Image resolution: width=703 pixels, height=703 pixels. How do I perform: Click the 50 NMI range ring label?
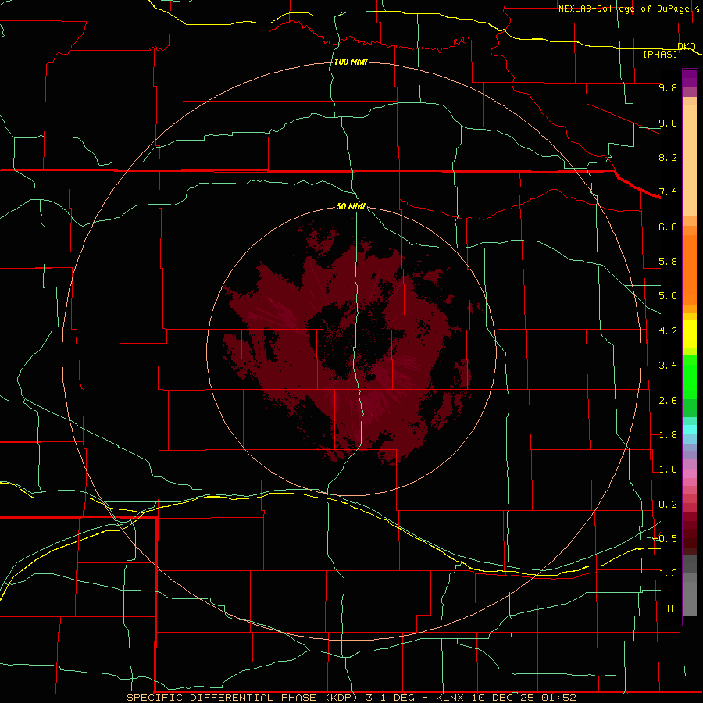point(351,206)
